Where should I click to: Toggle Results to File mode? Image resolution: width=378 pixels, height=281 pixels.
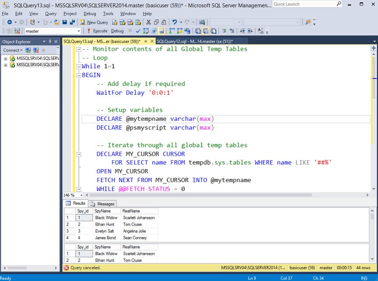click(213, 31)
